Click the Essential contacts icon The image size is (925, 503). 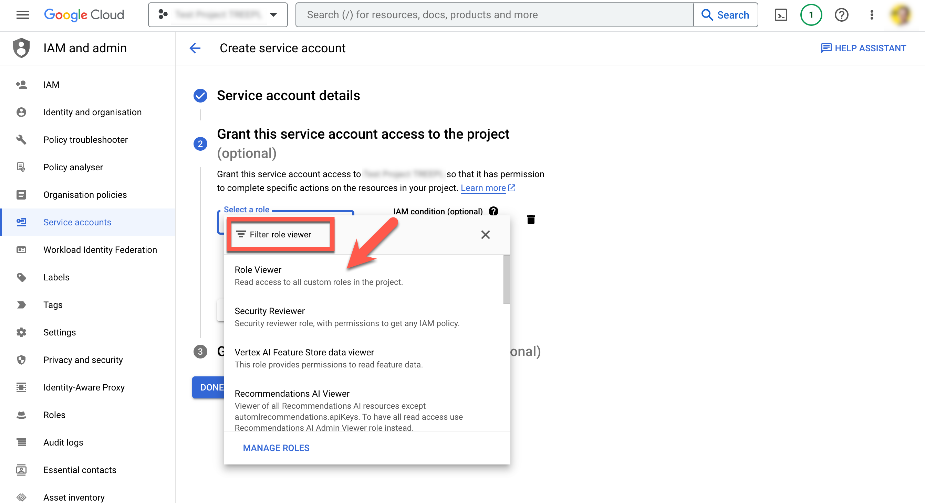tap(21, 470)
